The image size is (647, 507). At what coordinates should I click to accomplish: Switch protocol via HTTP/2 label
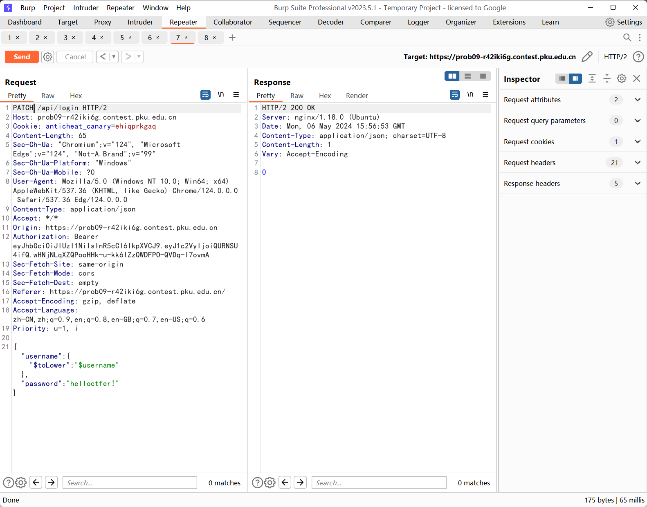615,57
